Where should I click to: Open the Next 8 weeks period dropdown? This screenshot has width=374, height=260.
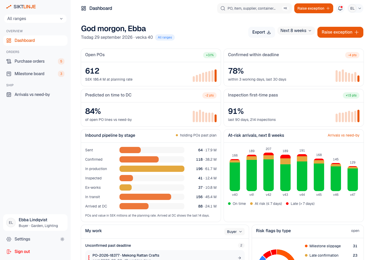tap(296, 31)
